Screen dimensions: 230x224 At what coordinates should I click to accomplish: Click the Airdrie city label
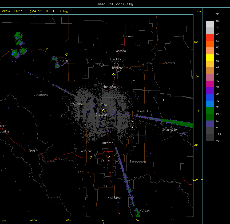[x=108, y=143]
